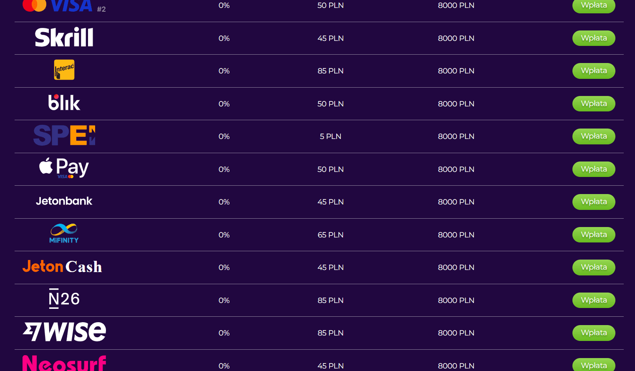Click the N26 bank logo

coord(64,299)
